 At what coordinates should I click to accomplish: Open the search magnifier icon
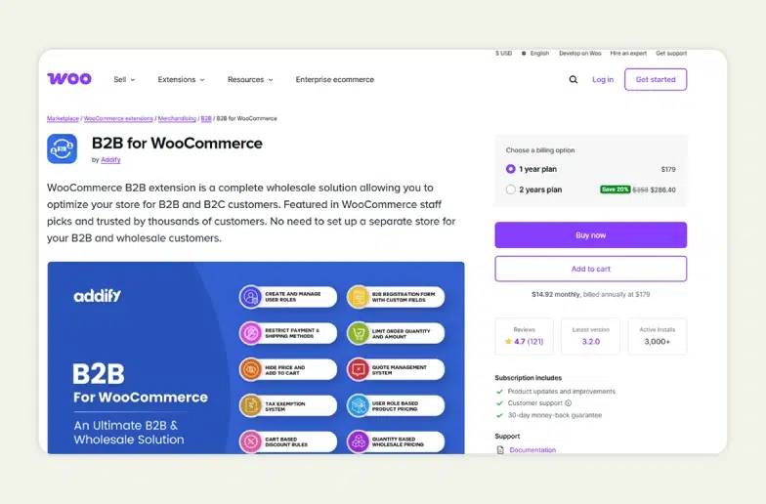[574, 80]
